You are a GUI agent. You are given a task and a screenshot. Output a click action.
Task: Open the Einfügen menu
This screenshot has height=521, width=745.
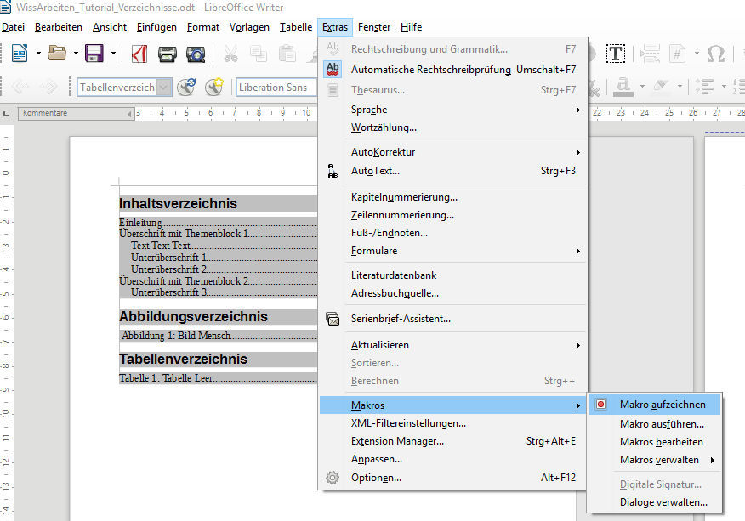(x=156, y=27)
